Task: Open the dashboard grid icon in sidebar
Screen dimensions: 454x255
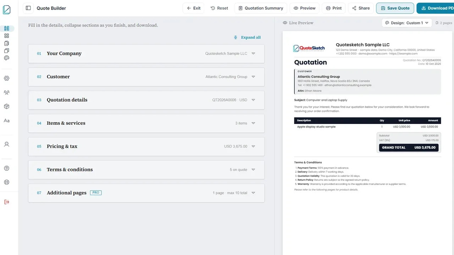Action: (7, 36)
